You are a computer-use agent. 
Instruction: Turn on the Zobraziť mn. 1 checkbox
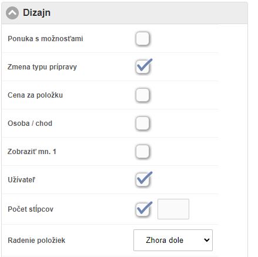142,151
